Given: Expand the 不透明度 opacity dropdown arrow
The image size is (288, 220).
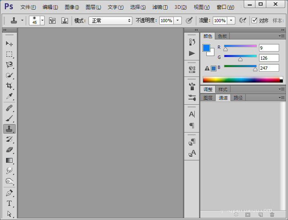Looking at the screenshot, I should pyautogui.click(x=177, y=21).
